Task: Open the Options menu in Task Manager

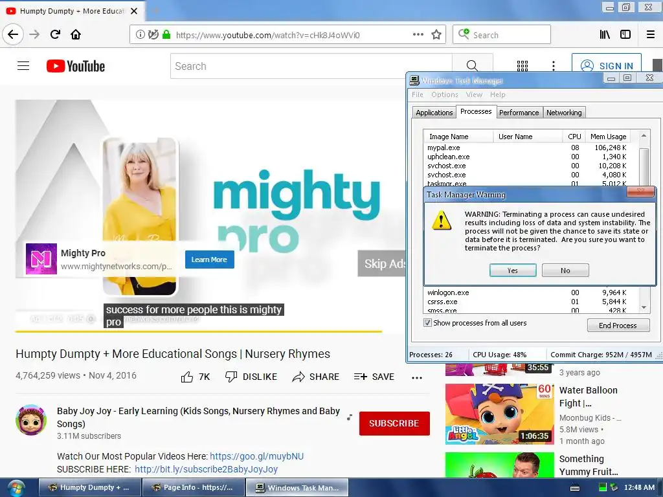Action: (444, 94)
